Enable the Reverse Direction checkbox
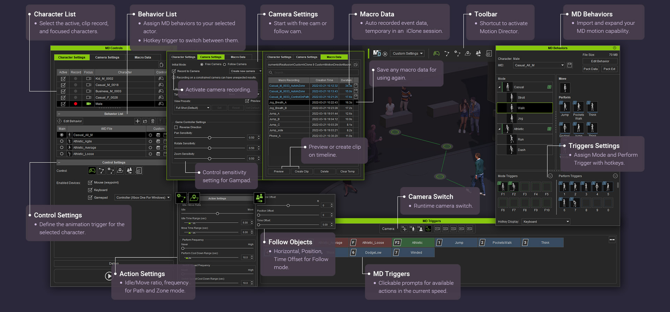The width and height of the screenshot is (670, 312). coord(176,127)
